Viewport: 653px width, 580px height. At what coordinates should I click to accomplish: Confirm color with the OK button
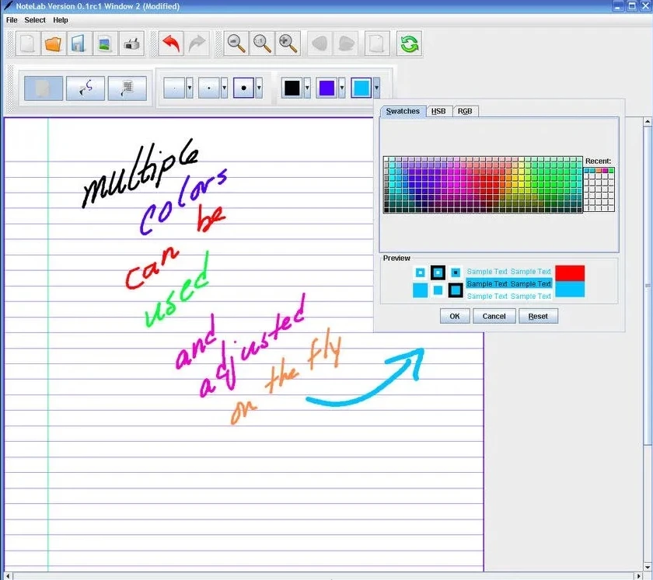pyautogui.click(x=455, y=316)
